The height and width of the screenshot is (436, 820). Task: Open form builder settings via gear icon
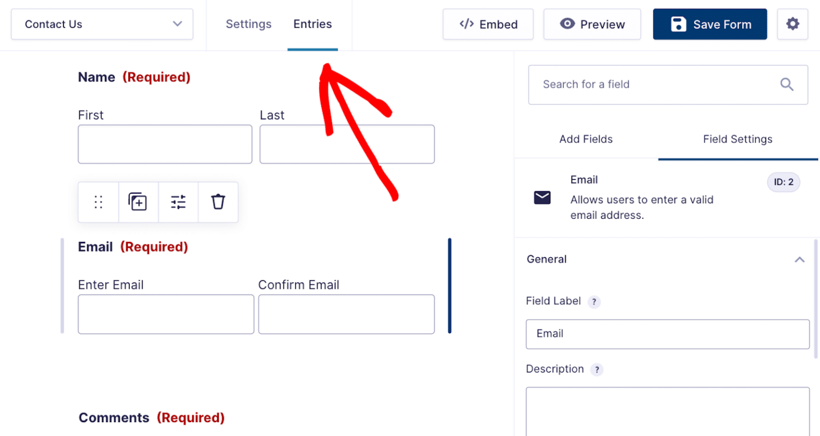coord(792,23)
